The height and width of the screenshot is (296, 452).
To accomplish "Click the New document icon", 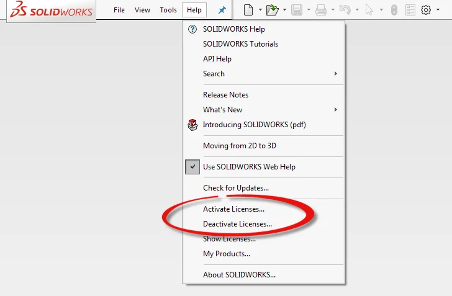I will 248,10.
